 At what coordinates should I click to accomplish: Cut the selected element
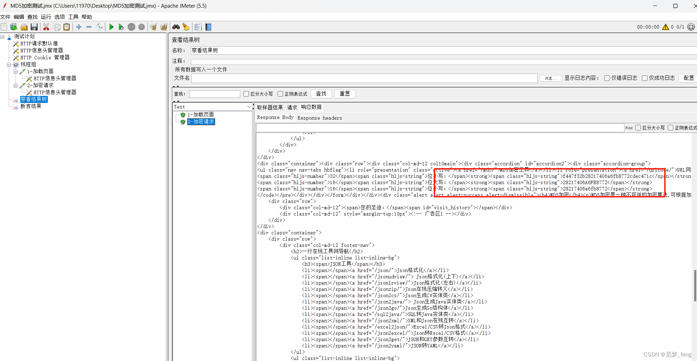46,27
